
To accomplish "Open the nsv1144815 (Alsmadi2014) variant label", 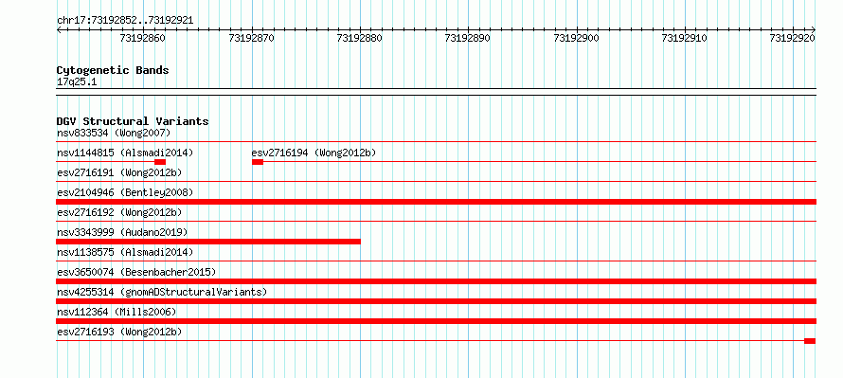I will [x=125, y=153].
